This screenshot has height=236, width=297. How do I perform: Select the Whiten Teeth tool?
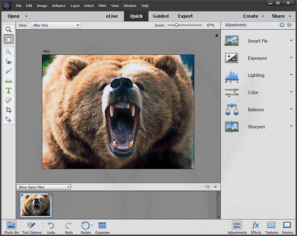[x=9, y=71]
